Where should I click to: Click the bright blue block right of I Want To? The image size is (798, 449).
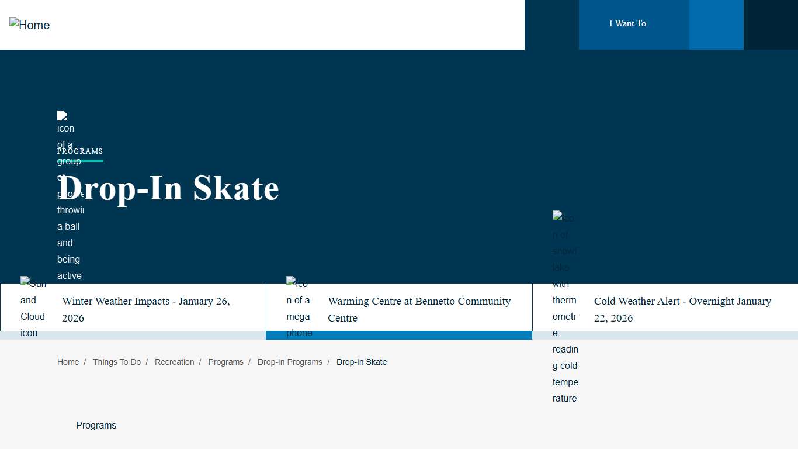(x=716, y=25)
